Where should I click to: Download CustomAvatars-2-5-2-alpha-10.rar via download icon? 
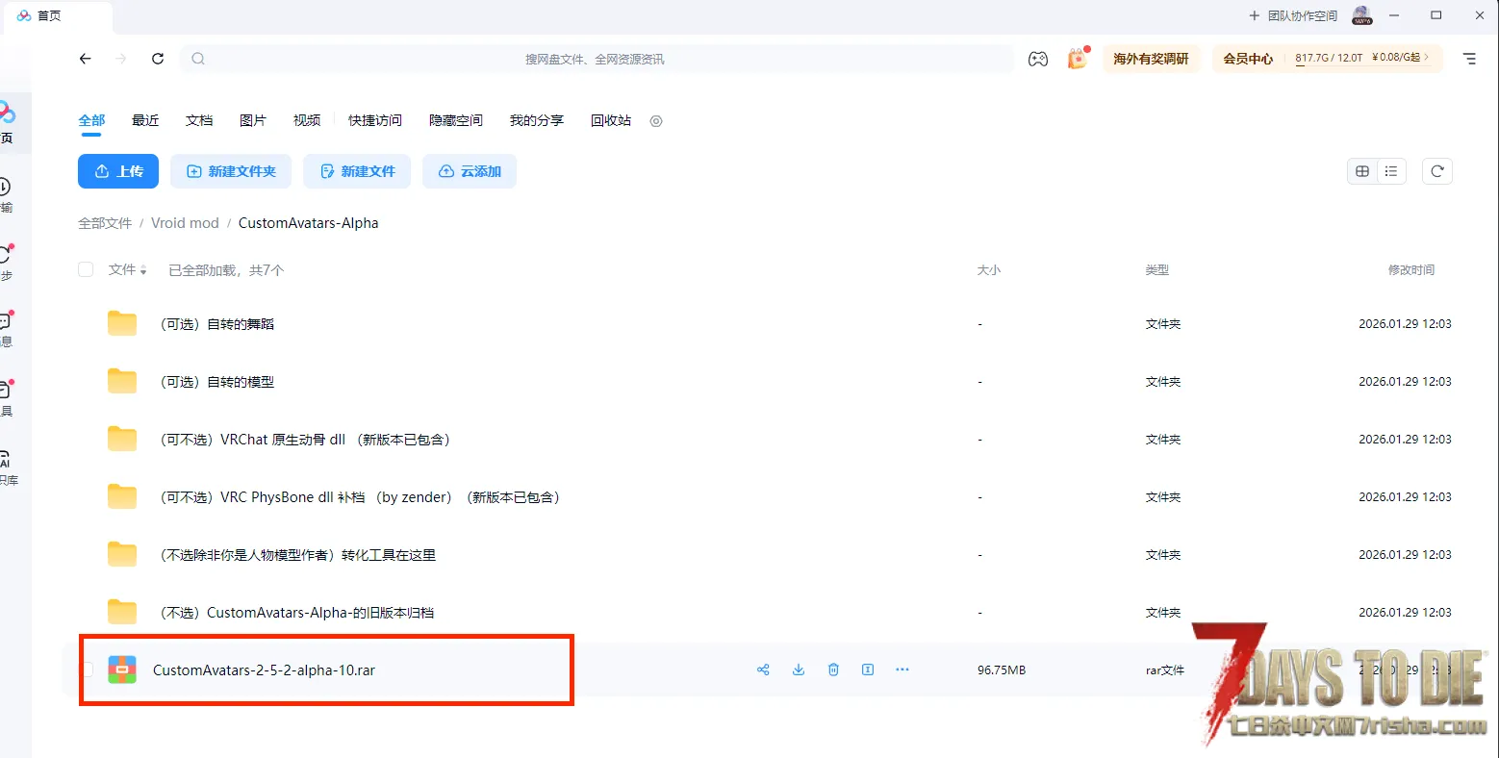799,670
